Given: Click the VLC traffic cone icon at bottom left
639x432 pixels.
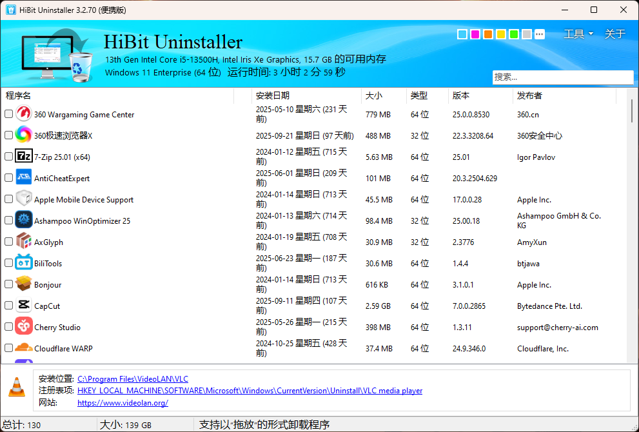Looking at the screenshot, I should tap(16, 388).
